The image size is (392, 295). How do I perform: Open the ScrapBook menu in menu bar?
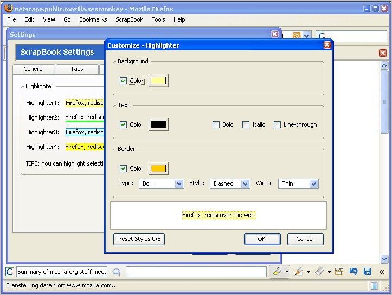(x=129, y=19)
